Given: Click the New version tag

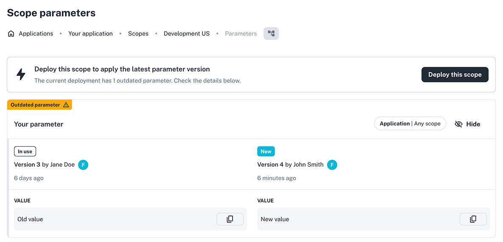Looking at the screenshot, I should (x=266, y=151).
